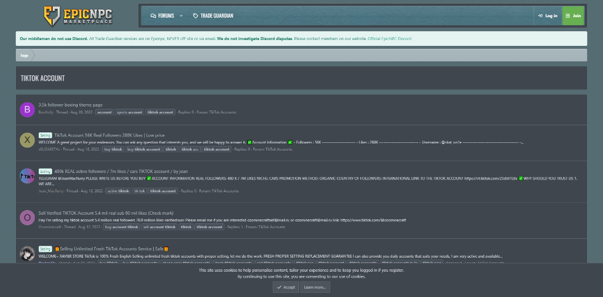This screenshot has width=603, height=297.
Task: Click the 'tik tok' tag
Action: [140, 191]
